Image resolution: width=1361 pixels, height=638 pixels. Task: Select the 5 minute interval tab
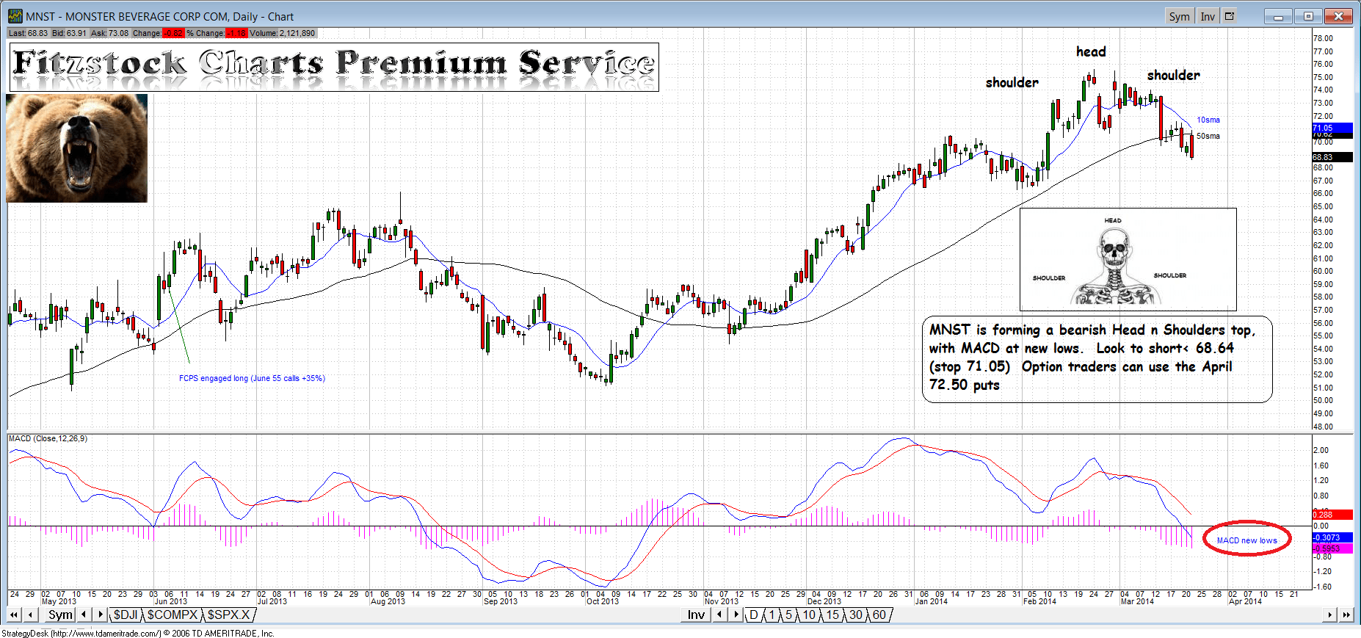point(789,615)
